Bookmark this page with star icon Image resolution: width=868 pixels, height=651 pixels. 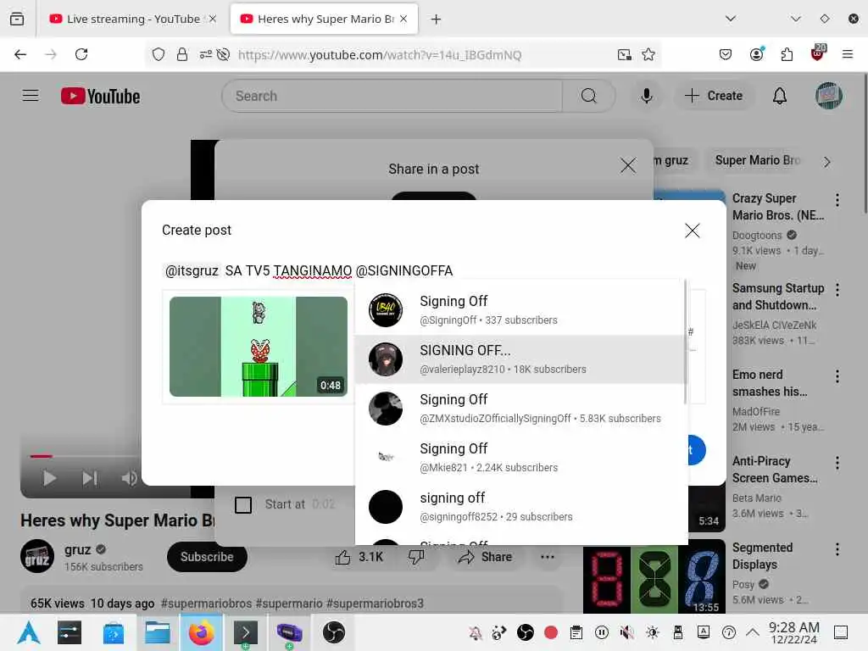click(x=648, y=54)
